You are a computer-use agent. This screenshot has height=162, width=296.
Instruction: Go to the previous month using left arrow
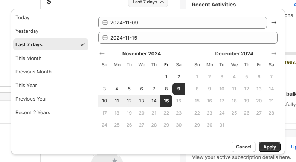pos(102,53)
